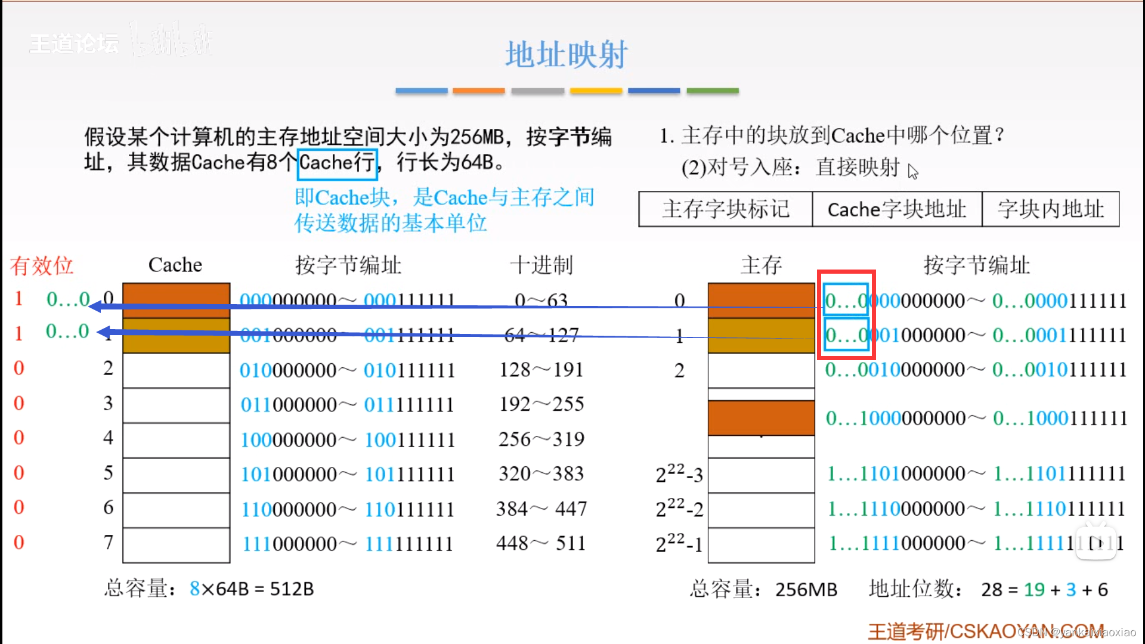Click the 有效位 column header
The width and height of the screenshot is (1145, 644).
click(x=41, y=265)
